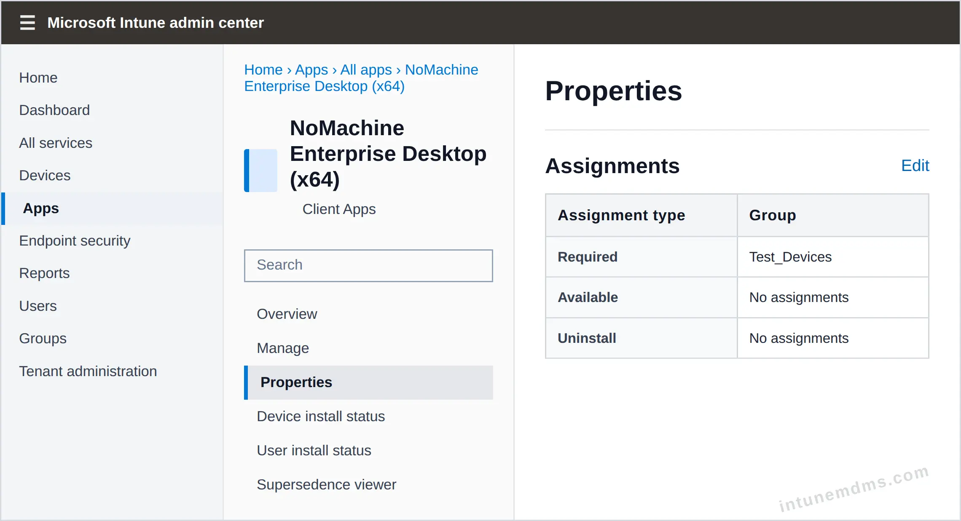This screenshot has width=961, height=521.
Task: Open Users in the sidebar
Action: tap(38, 306)
